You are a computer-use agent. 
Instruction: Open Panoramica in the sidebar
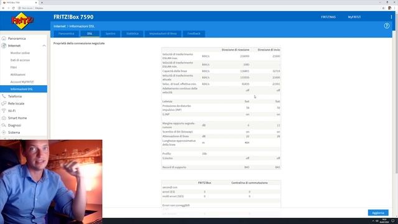(x=17, y=39)
